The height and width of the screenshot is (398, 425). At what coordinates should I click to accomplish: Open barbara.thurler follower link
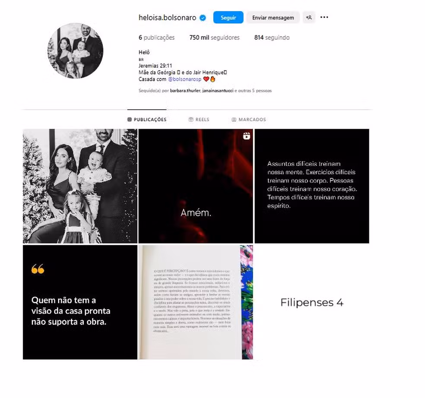185,91
